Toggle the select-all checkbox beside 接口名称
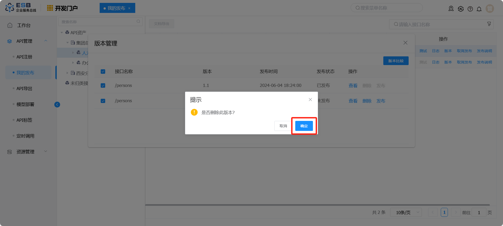The width and height of the screenshot is (503, 226). click(103, 71)
